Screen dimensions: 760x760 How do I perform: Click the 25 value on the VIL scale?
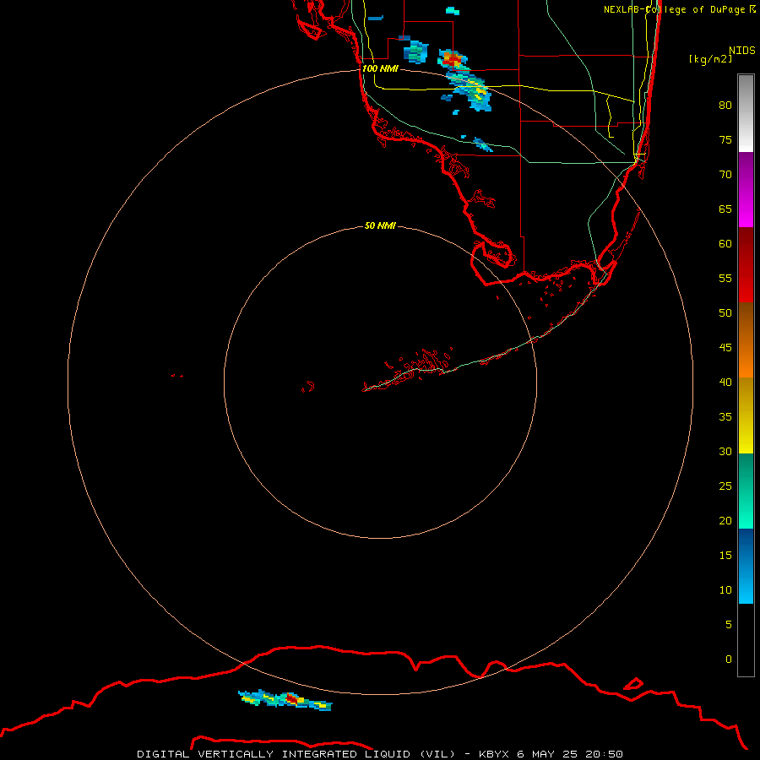coord(725,486)
